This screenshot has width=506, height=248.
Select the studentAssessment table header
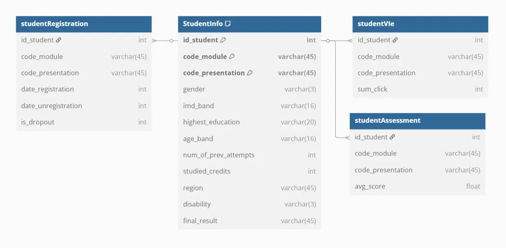point(417,121)
